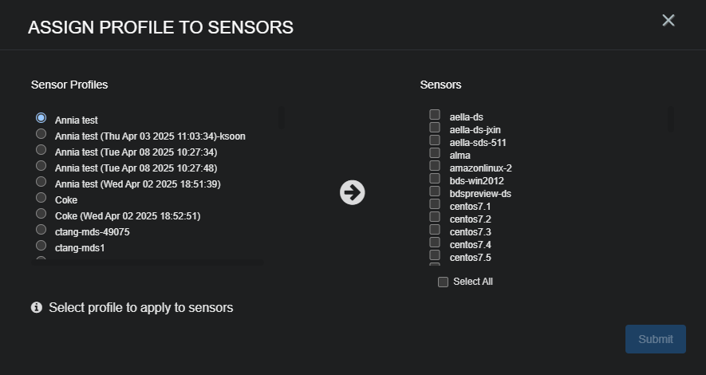Toggle the 'Select All' checkbox
Screen dimensions: 706x375
point(443,282)
